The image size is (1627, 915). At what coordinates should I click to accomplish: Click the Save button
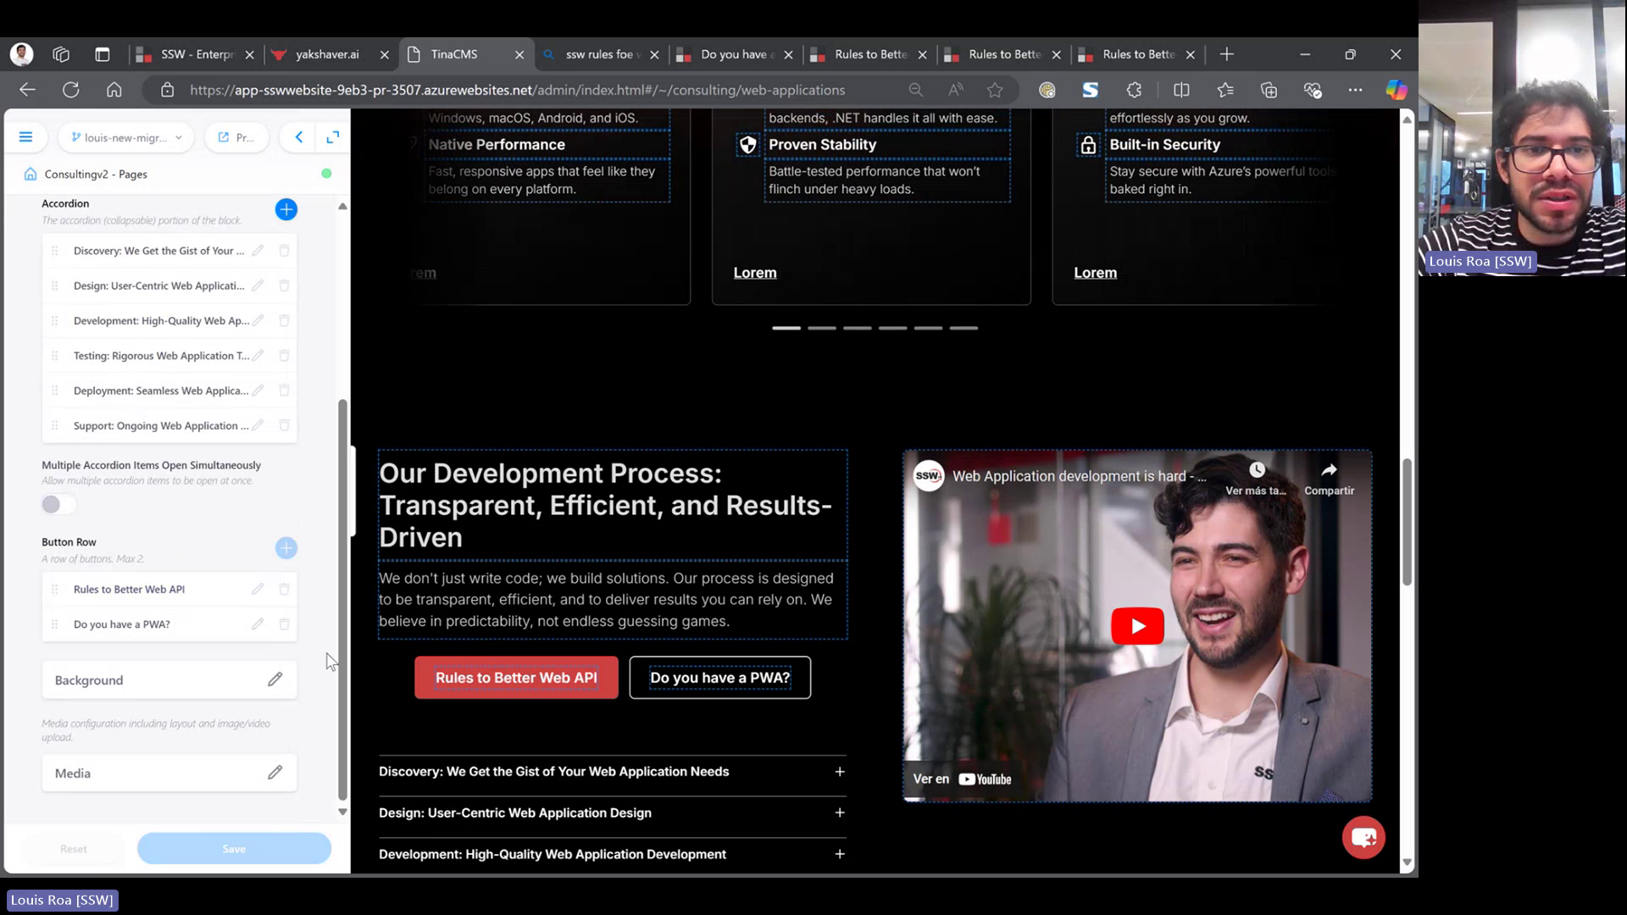[x=234, y=849]
